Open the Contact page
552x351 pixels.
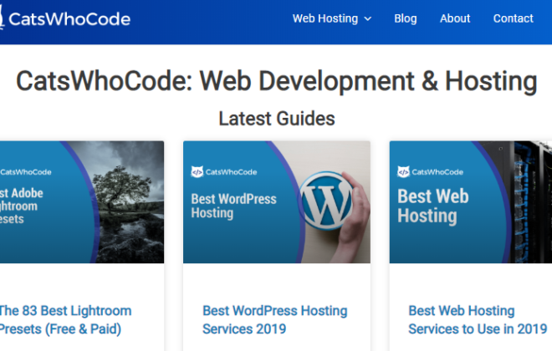pos(513,18)
